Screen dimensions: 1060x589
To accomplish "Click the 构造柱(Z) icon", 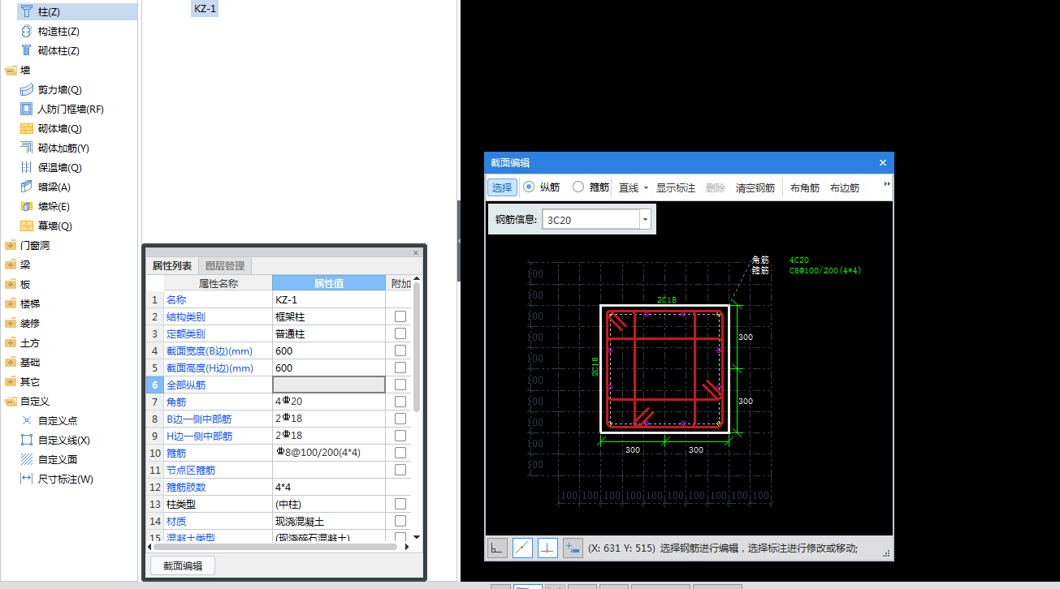I will [26, 31].
